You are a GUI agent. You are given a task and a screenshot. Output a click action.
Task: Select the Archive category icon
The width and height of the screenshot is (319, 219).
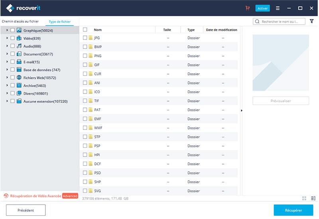click(x=19, y=85)
